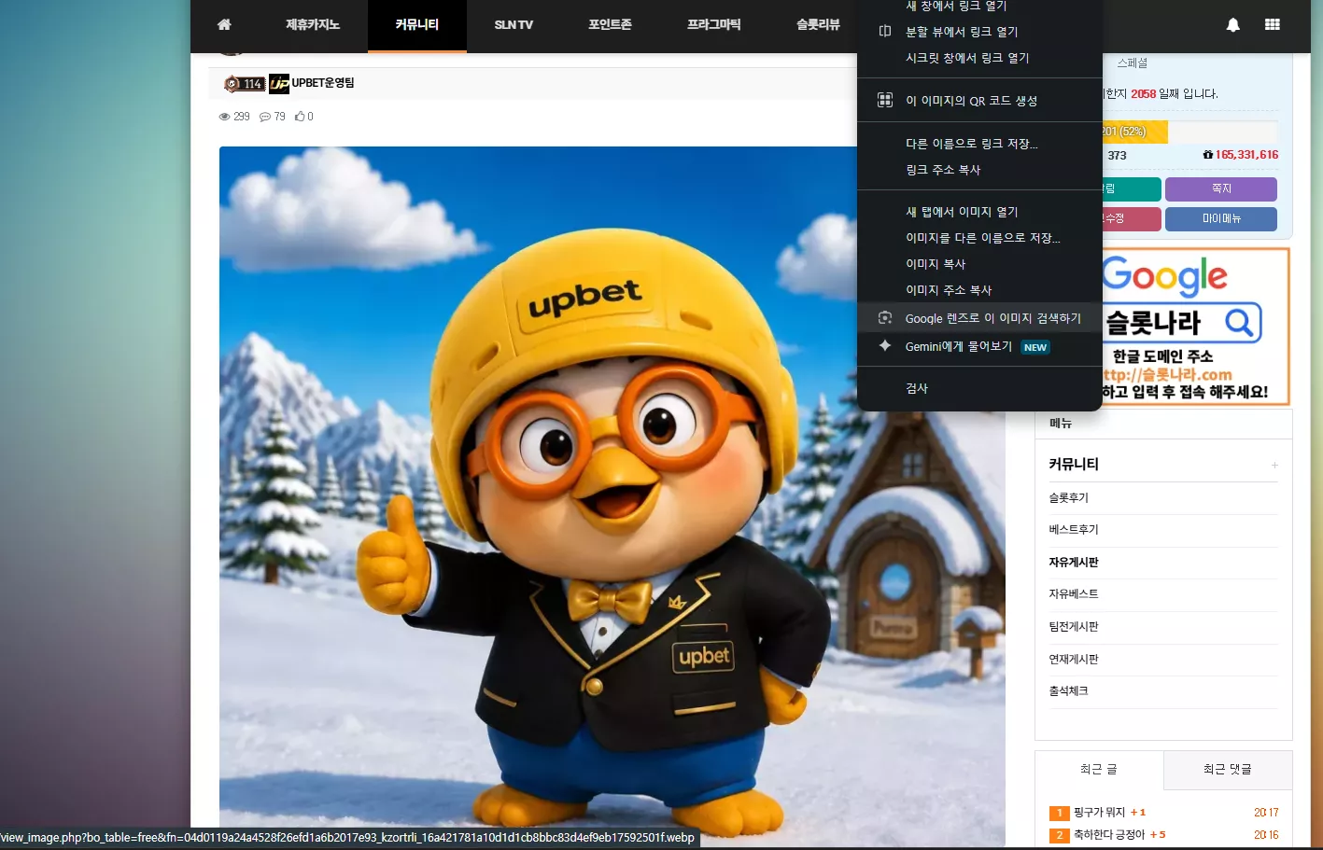
Task: Open the 제휴카지노 nav menu
Action: click(313, 25)
